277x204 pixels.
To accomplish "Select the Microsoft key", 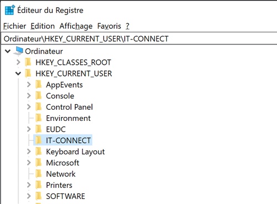I will point(63,163).
